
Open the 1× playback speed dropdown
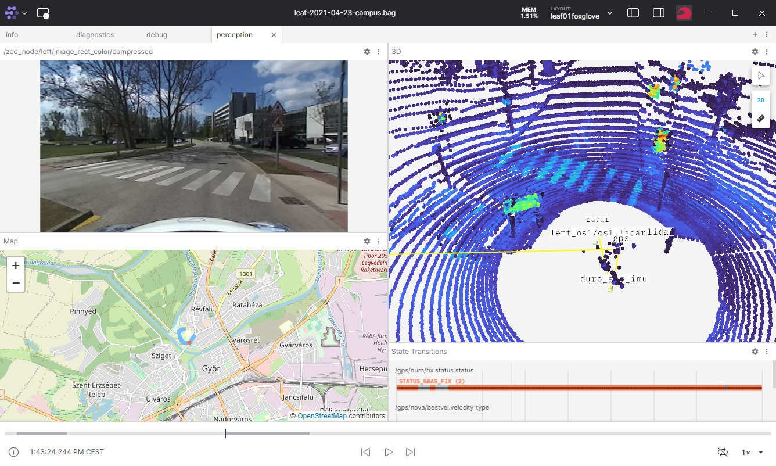click(752, 452)
